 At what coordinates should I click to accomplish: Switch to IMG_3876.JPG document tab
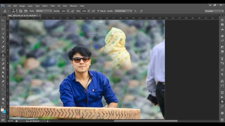[23, 15]
